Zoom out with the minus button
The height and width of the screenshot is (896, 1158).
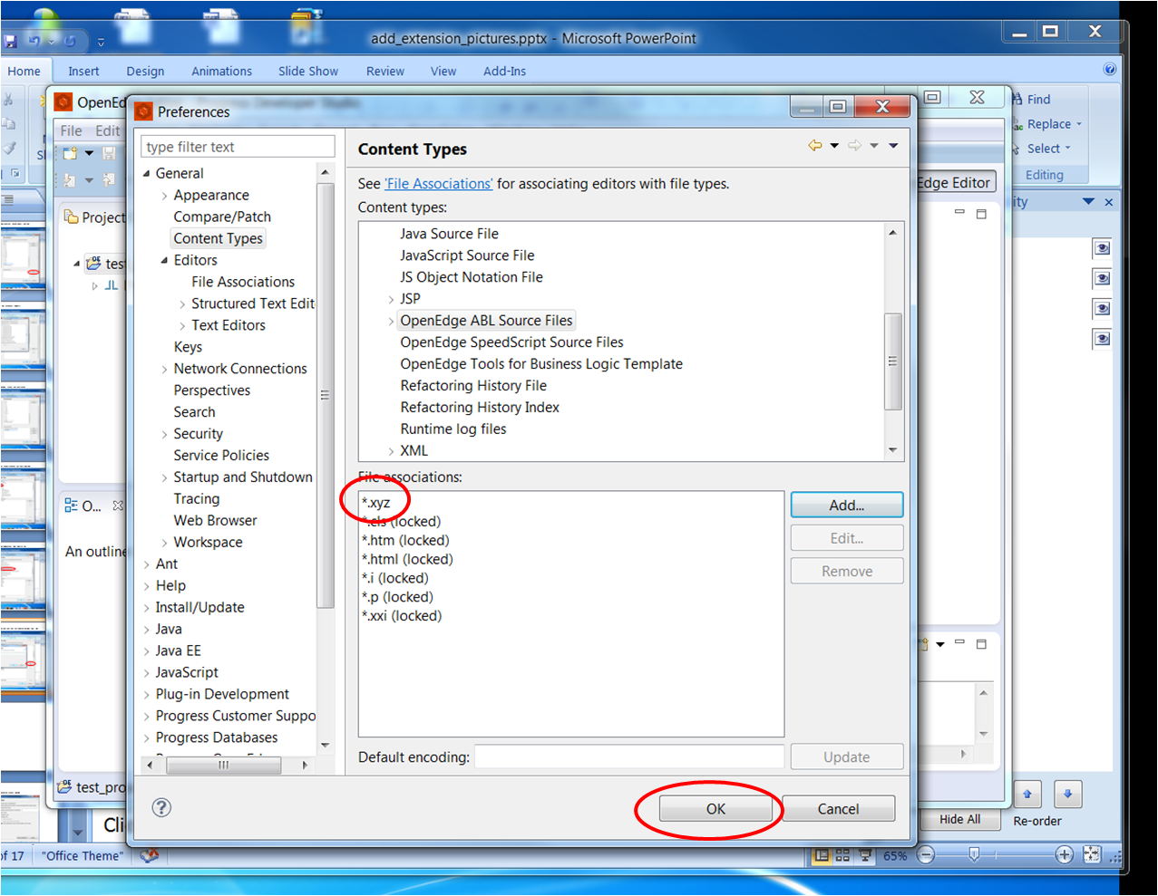point(926,855)
